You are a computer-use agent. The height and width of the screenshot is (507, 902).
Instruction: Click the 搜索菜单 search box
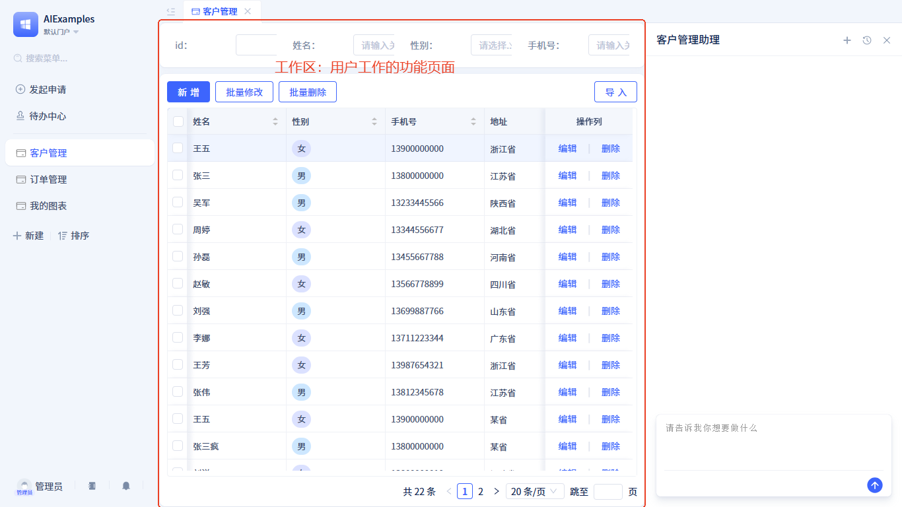(80, 58)
